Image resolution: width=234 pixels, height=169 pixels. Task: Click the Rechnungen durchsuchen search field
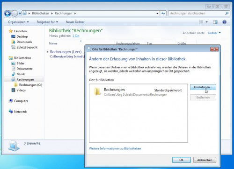click(197, 14)
